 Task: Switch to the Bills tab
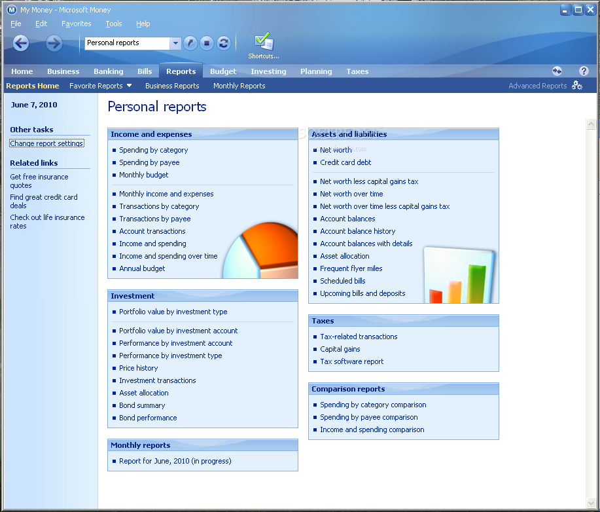145,71
